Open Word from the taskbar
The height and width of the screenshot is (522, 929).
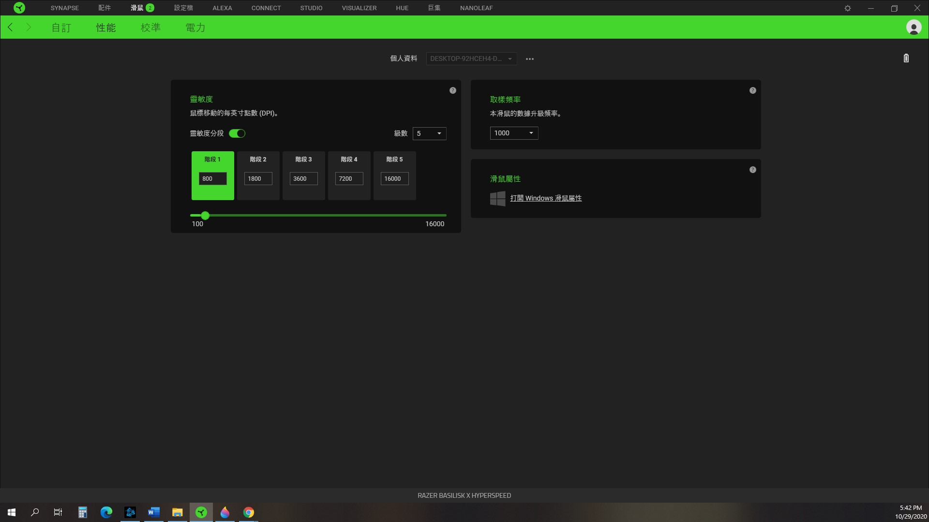pyautogui.click(x=154, y=512)
